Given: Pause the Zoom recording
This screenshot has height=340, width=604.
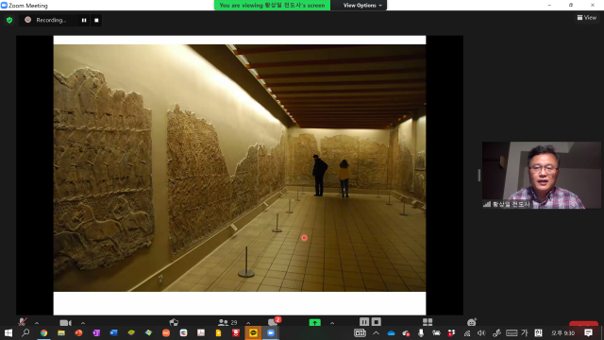Looking at the screenshot, I should [x=84, y=20].
